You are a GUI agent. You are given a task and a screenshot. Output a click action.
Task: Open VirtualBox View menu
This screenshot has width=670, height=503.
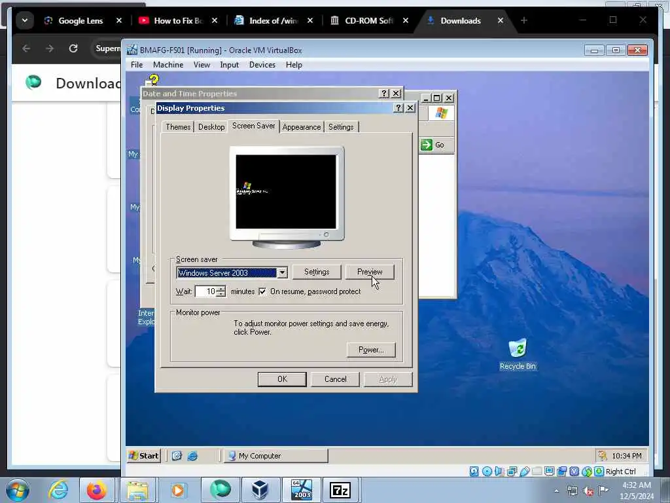202,65
